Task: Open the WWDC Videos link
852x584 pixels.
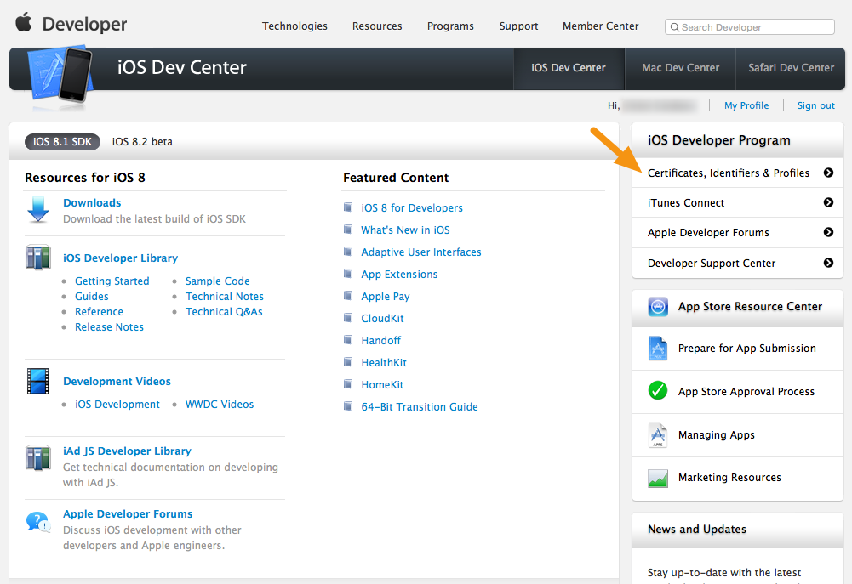Action: pos(220,405)
